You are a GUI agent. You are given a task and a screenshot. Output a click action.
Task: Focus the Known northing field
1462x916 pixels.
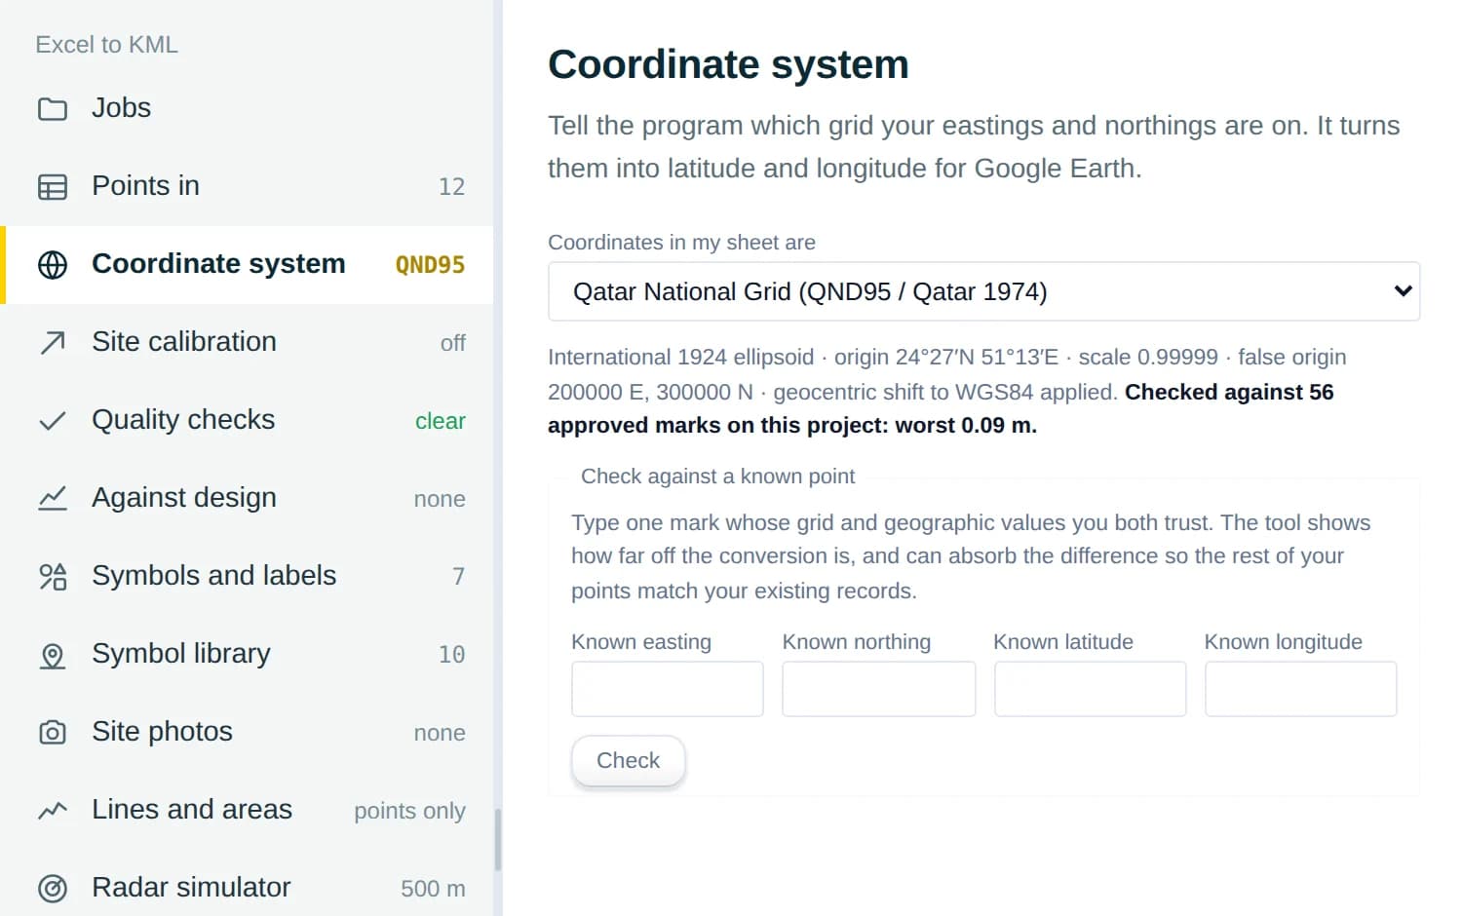pyautogui.click(x=878, y=689)
